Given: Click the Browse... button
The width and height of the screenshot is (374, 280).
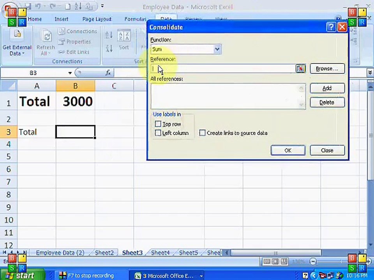Looking at the screenshot, I should (327, 68).
